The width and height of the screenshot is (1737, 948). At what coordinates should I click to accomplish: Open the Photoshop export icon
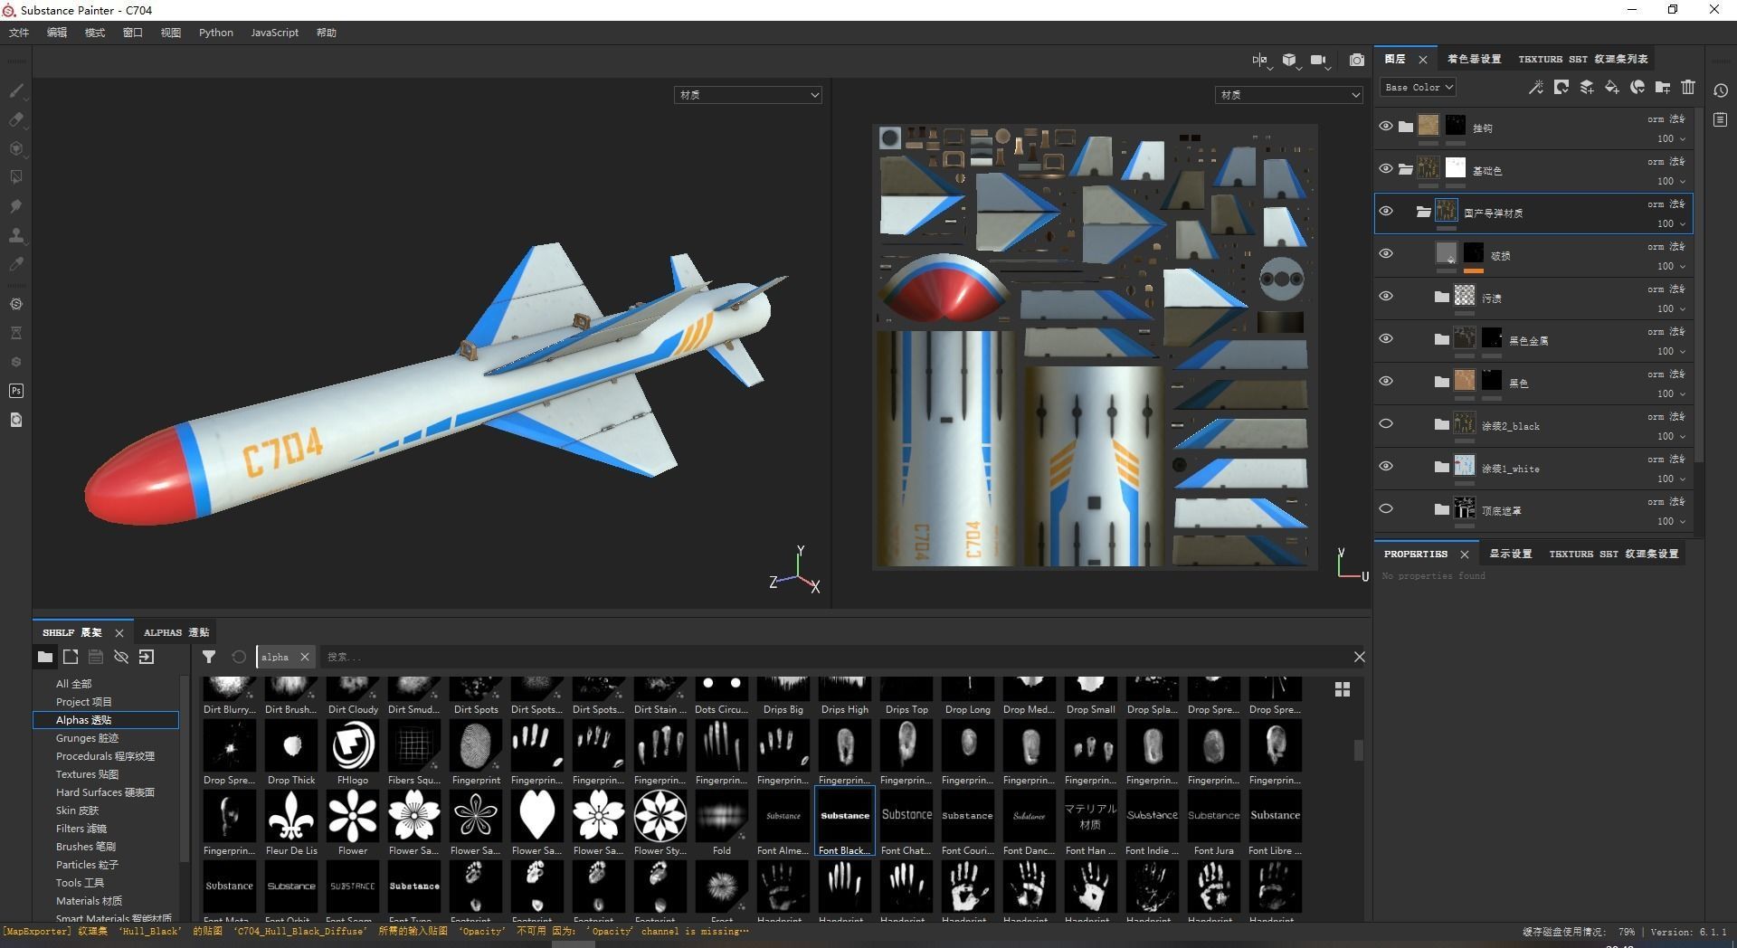coord(16,391)
